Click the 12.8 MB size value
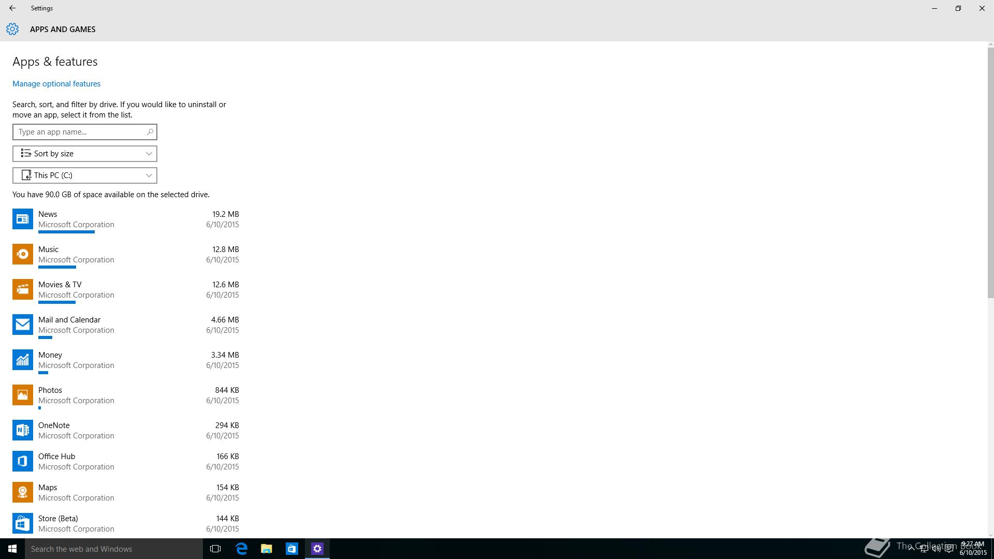 point(226,249)
